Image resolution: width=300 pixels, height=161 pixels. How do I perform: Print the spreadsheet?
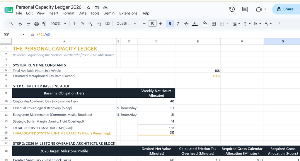click(36, 24)
